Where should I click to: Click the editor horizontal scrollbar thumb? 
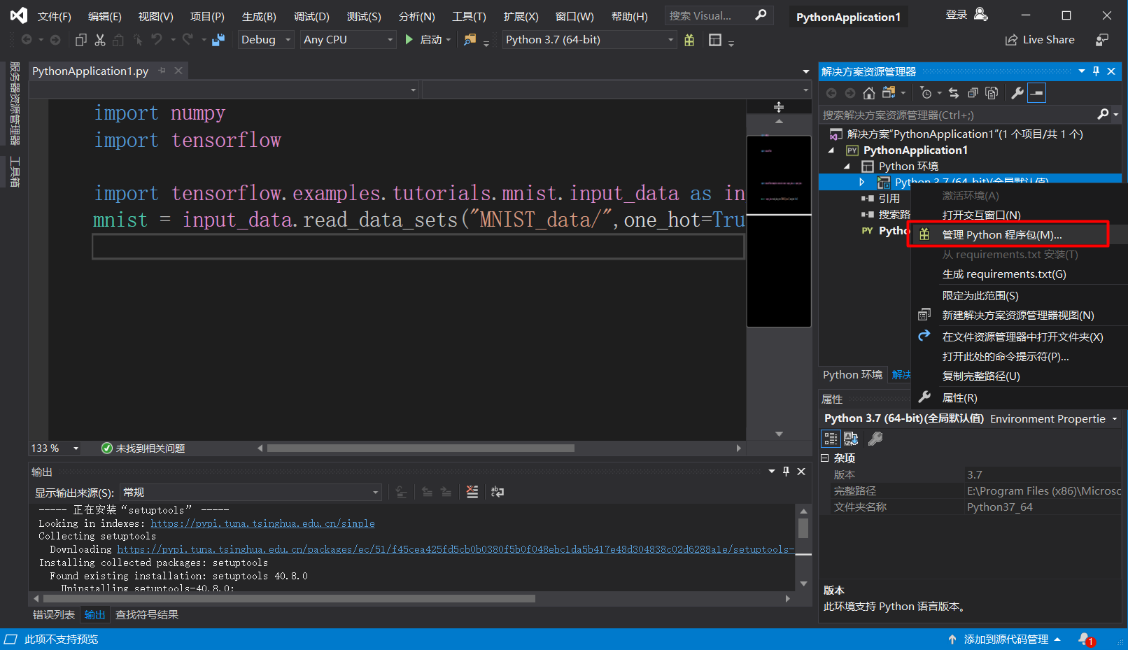[421, 448]
